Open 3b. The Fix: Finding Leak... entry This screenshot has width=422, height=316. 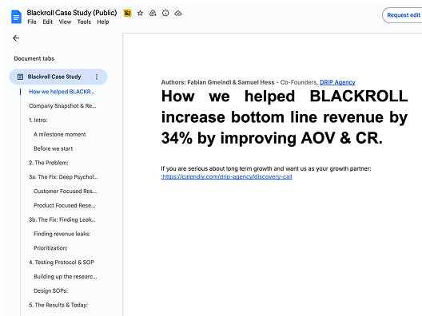tap(62, 219)
